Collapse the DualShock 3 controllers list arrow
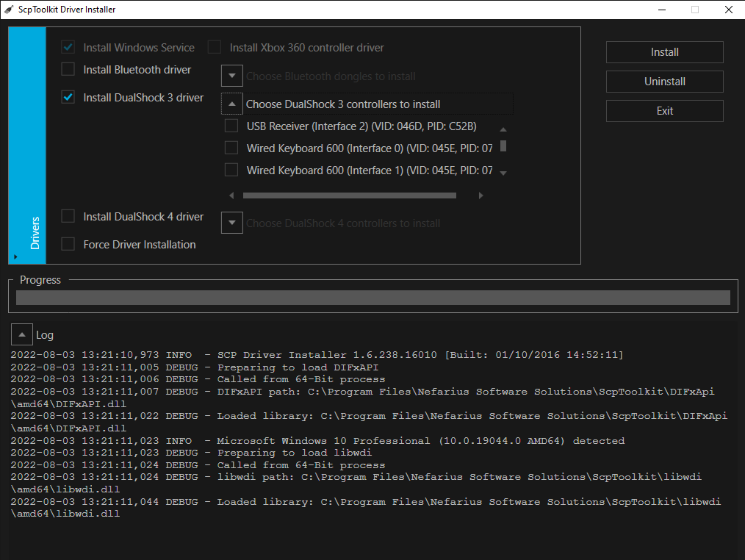 click(232, 104)
